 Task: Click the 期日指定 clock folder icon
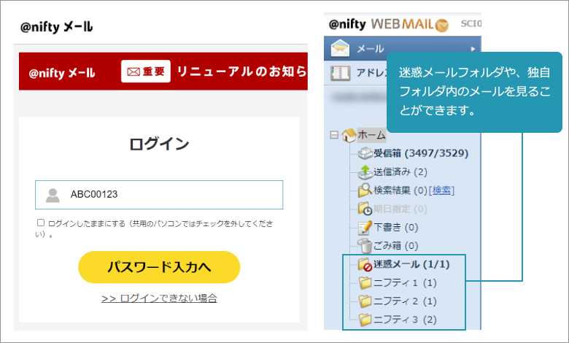(x=365, y=209)
